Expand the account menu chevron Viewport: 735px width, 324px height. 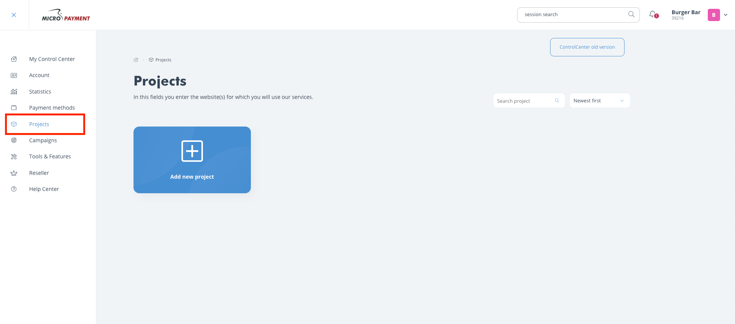(x=725, y=15)
